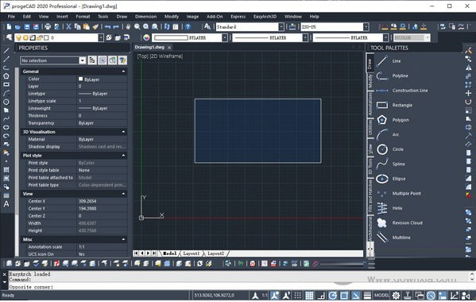
Task: Toggle snap dots in status bar
Action: (298, 296)
